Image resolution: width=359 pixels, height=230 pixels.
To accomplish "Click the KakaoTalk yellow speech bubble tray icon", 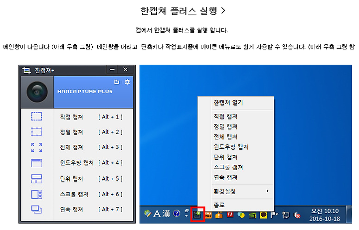I will [263, 215].
